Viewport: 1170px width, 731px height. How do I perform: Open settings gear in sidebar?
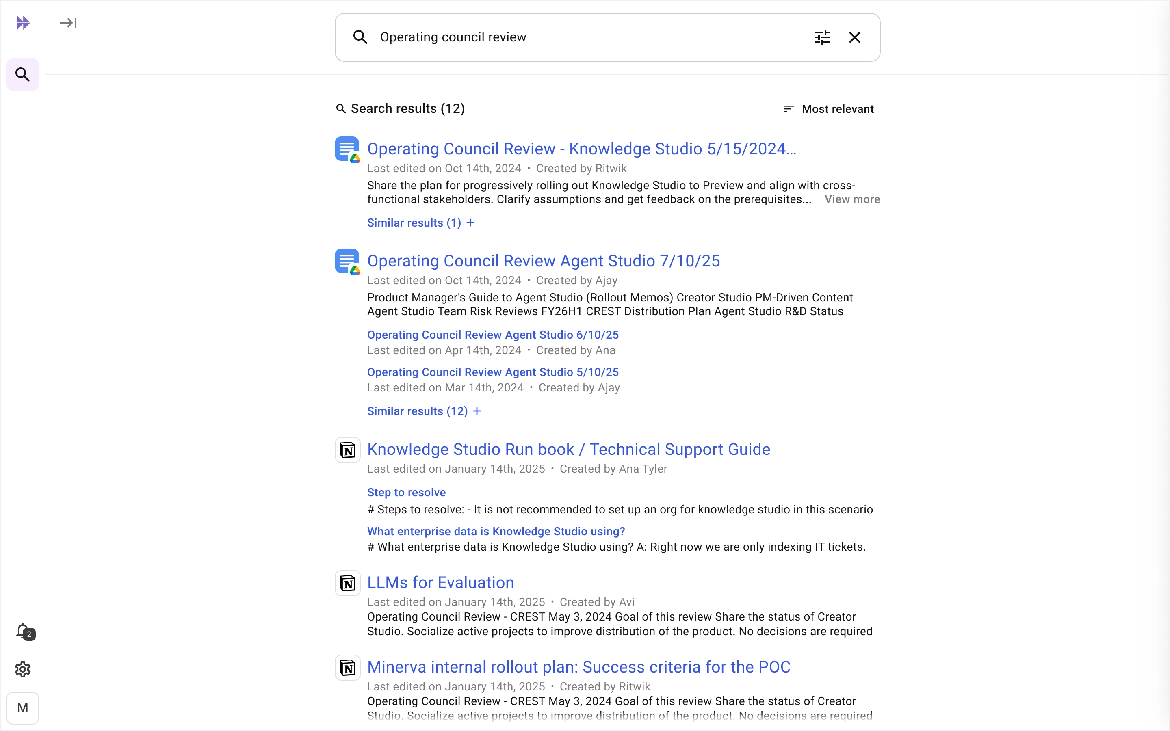(x=23, y=669)
